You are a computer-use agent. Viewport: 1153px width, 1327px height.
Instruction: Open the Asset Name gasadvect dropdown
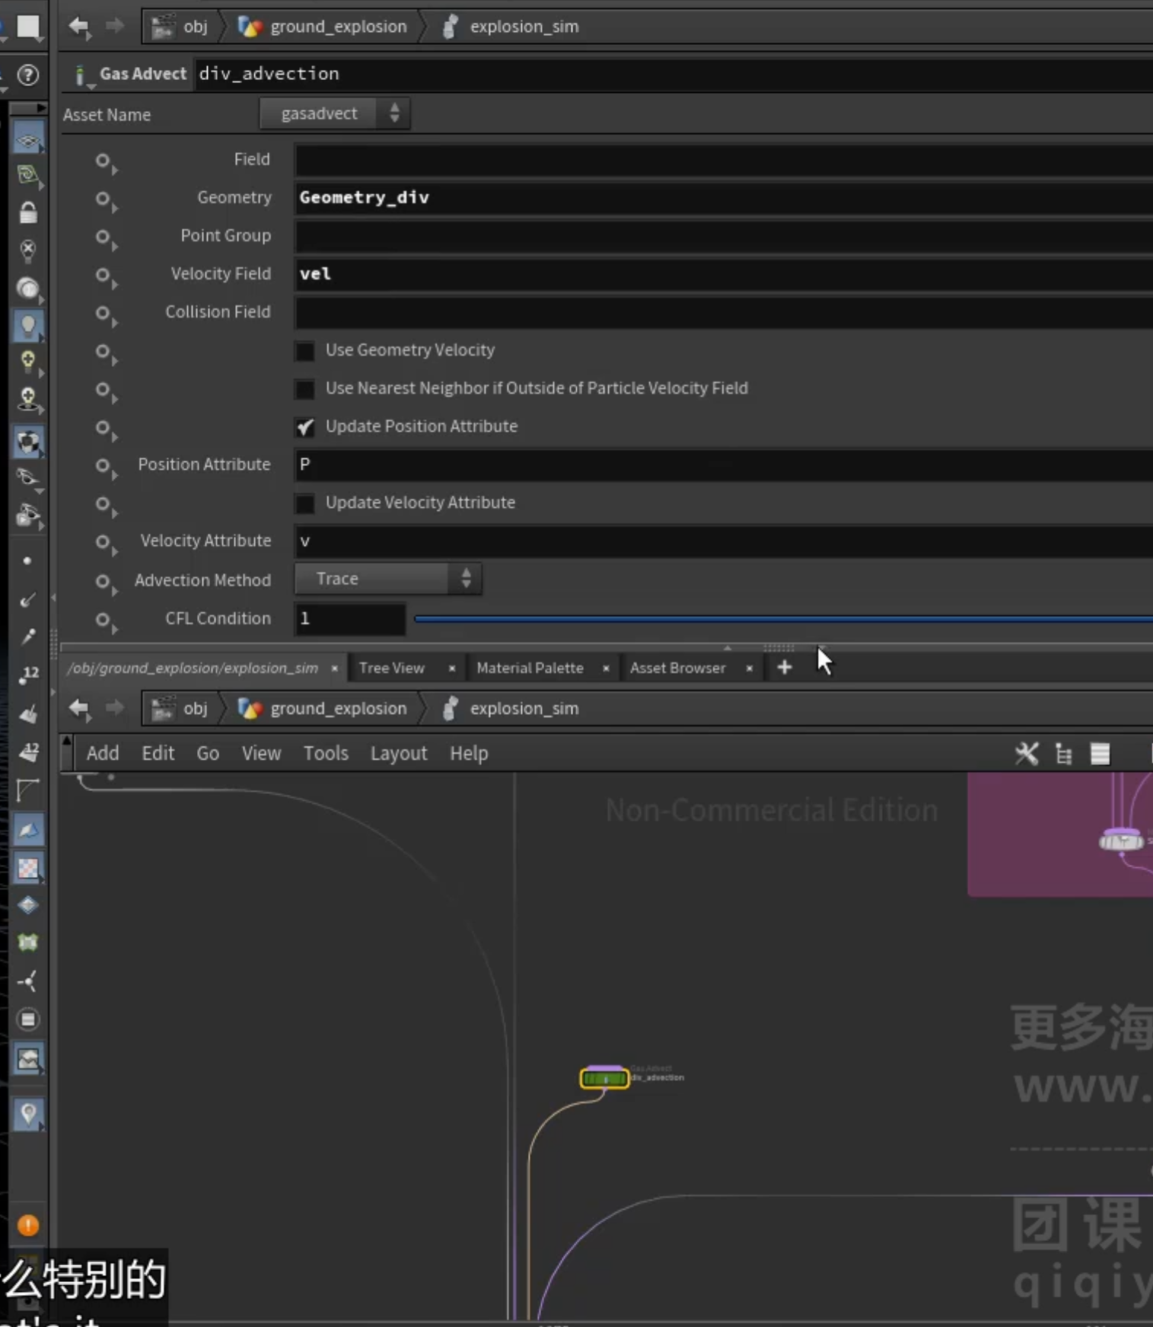(334, 113)
